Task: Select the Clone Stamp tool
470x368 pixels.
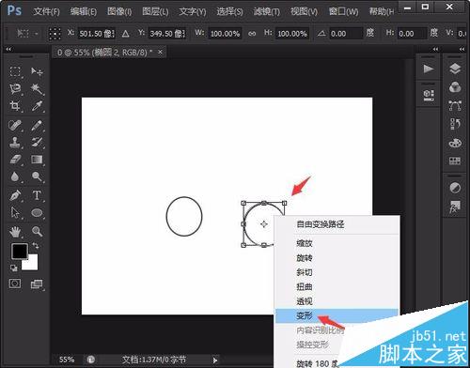Action: tap(15, 143)
